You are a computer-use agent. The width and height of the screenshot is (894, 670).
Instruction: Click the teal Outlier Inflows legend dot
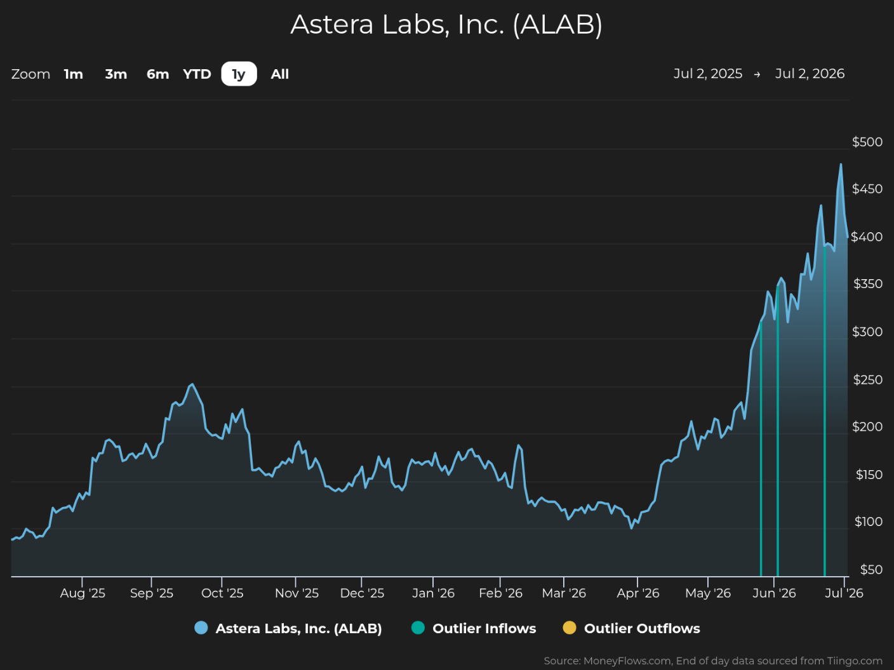(x=418, y=627)
